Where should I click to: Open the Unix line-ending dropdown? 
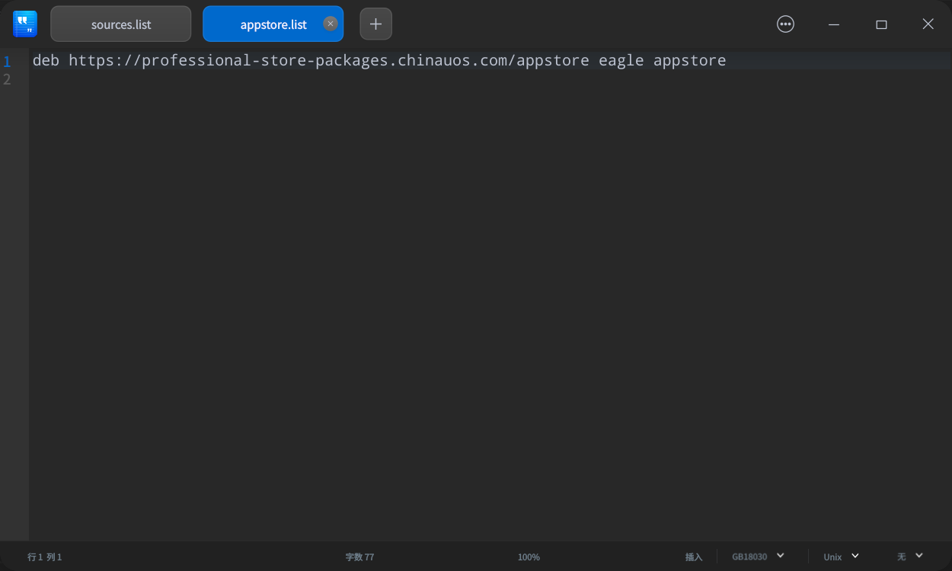[839, 557]
